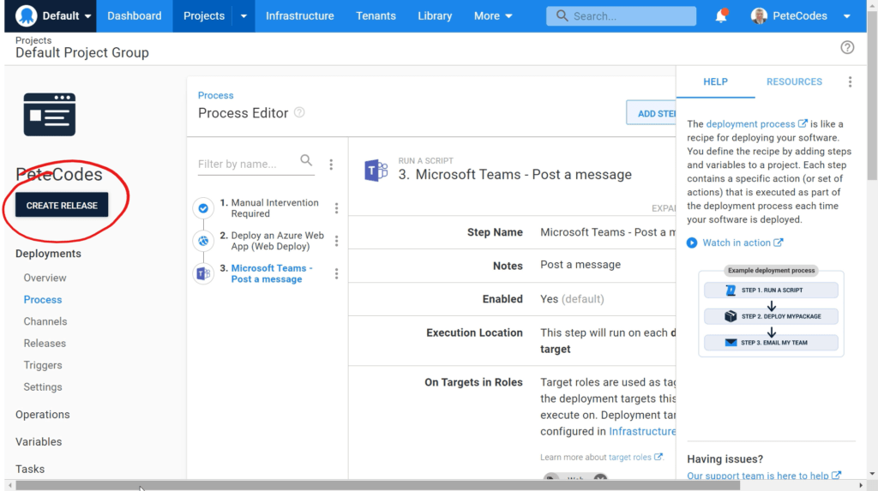878x491 pixels.
Task: Click the Watch in action play icon
Action: coord(692,243)
